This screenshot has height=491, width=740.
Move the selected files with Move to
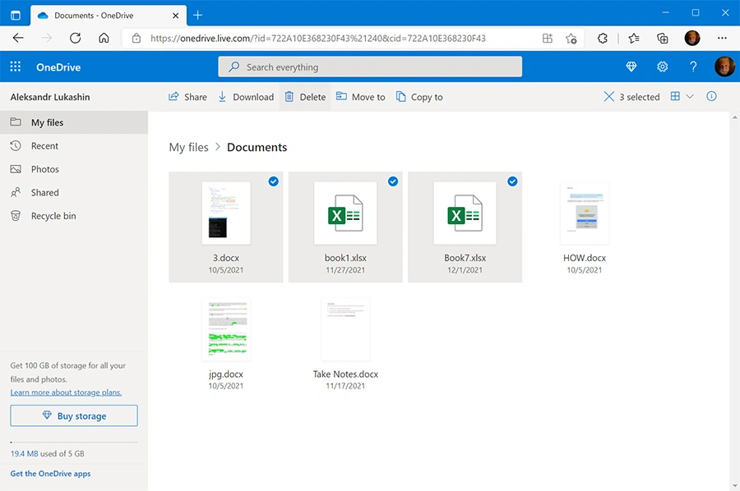tap(360, 97)
